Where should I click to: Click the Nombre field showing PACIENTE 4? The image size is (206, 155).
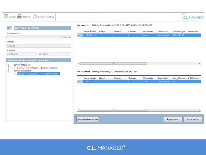(39, 46)
